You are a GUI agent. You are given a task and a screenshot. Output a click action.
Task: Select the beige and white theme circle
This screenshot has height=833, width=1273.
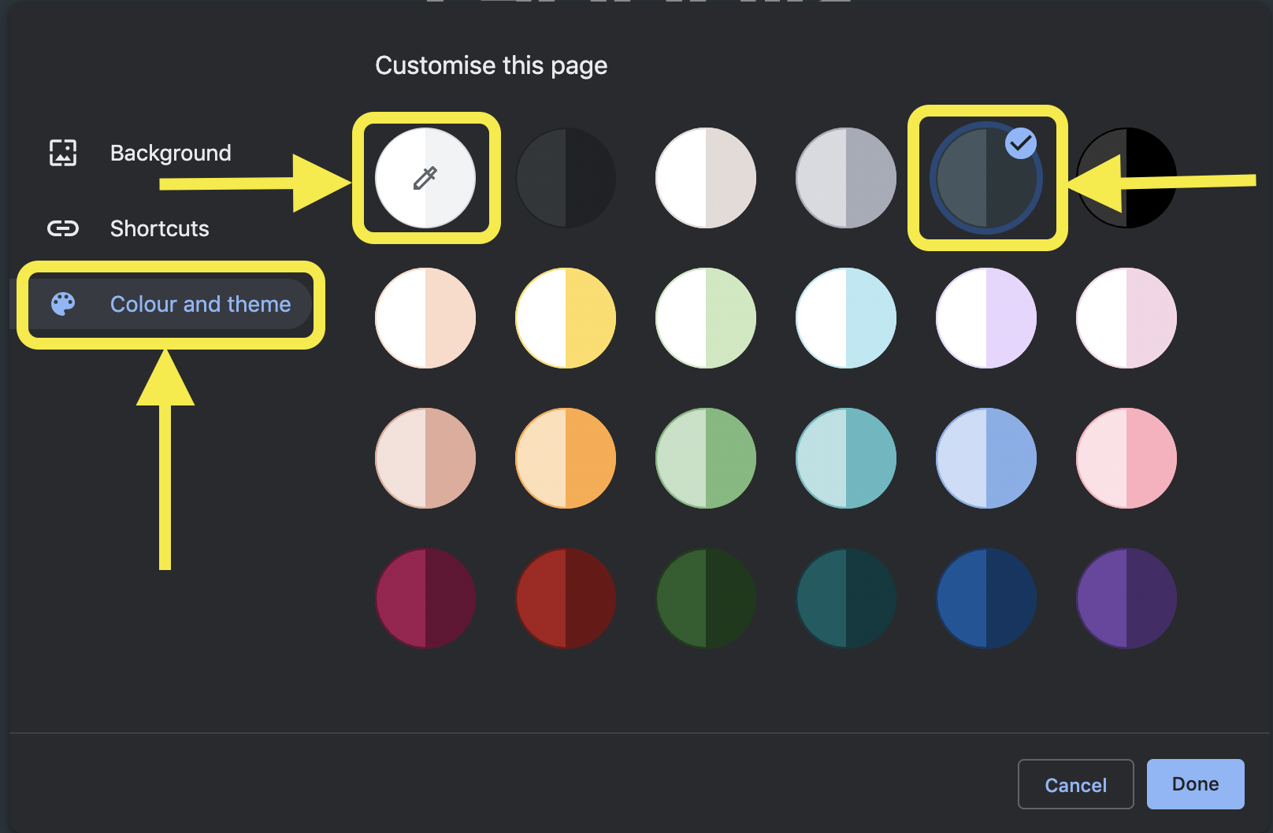pyautogui.click(x=706, y=178)
